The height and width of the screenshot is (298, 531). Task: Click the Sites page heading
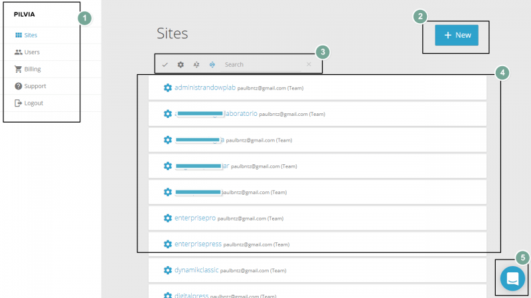click(172, 34)
